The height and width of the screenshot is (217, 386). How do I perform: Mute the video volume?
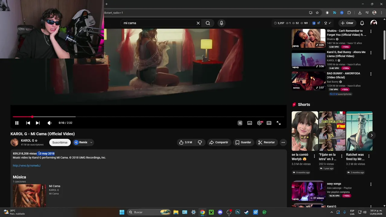[49, 123]
